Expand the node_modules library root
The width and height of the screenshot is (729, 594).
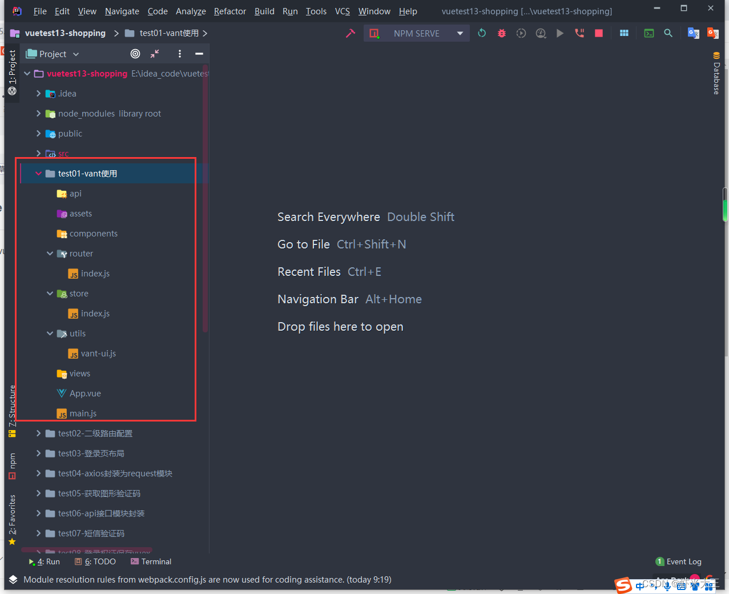(x=38, y=113)
